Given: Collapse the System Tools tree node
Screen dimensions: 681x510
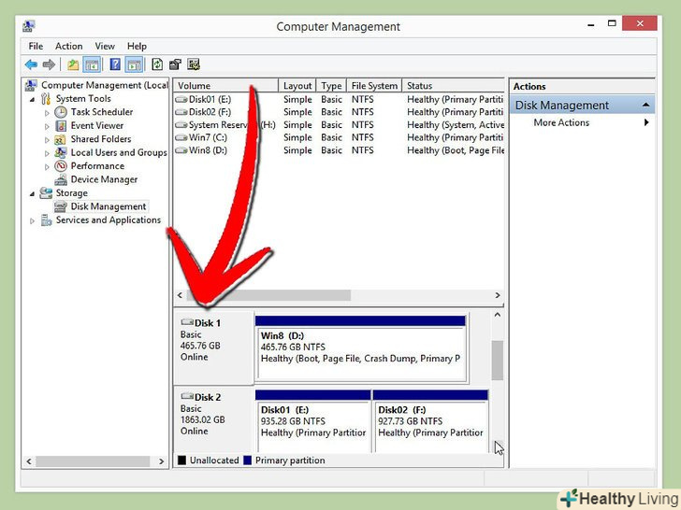Looking at the screenshot, I should click(x=32, y=100).
